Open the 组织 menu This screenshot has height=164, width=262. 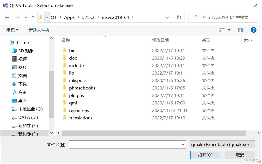click(x=12, y=30)
